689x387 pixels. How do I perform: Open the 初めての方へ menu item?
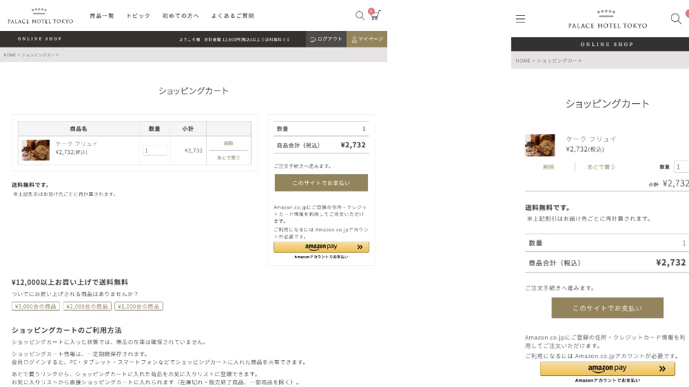[181, 16]
